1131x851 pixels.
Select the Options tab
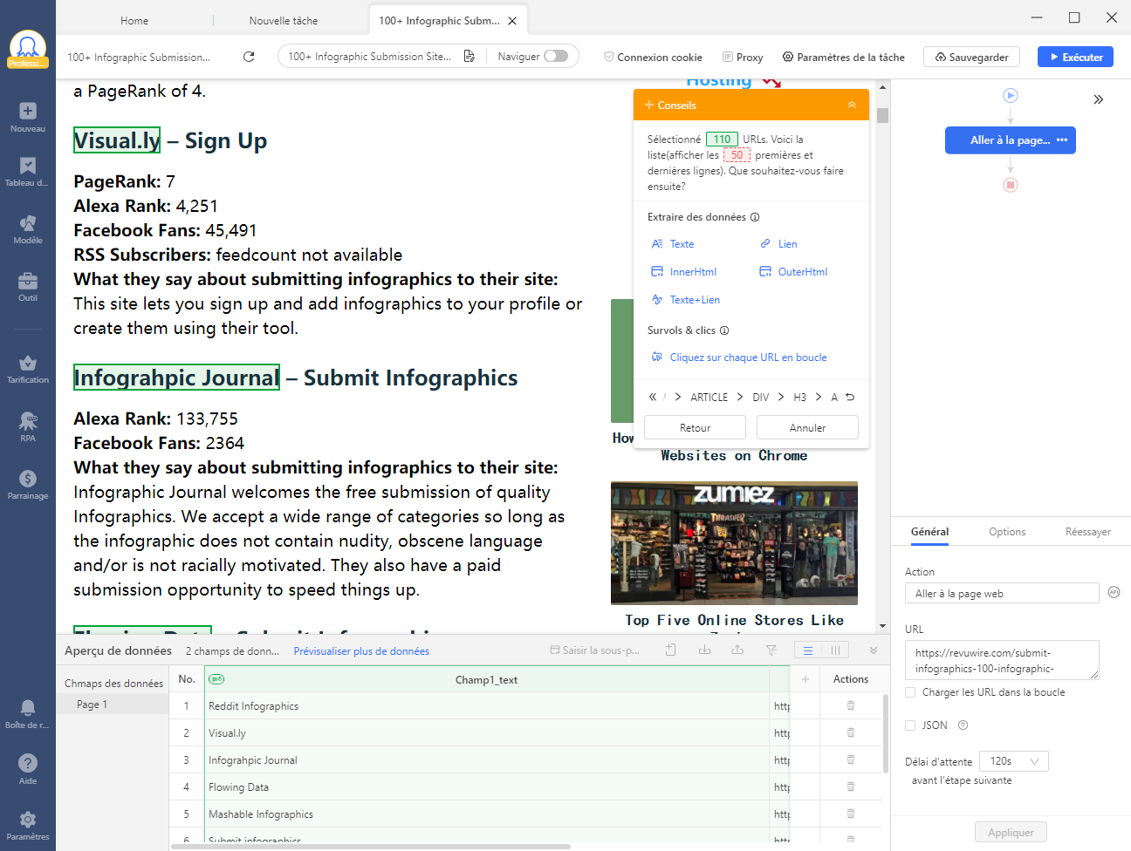1007,532
